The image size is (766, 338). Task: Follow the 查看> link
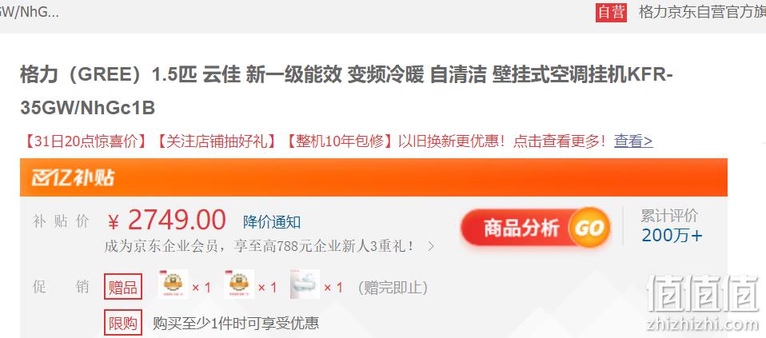point(633,141)
